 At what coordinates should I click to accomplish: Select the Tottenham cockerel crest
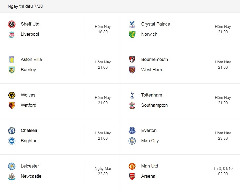(132, 95)
